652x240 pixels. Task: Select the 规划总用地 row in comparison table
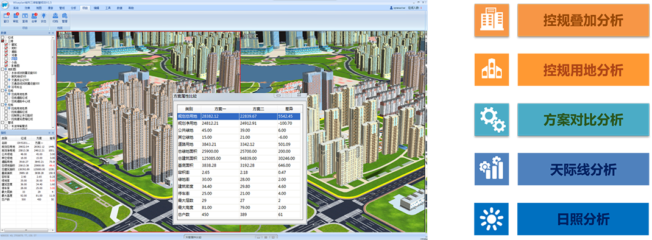pyautogui.click(x=238, y=116)
